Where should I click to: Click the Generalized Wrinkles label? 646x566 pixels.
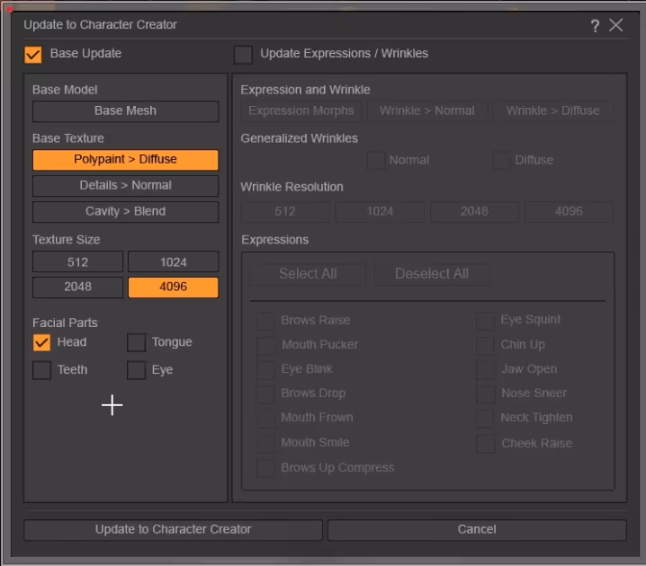[x=299, y=138]
